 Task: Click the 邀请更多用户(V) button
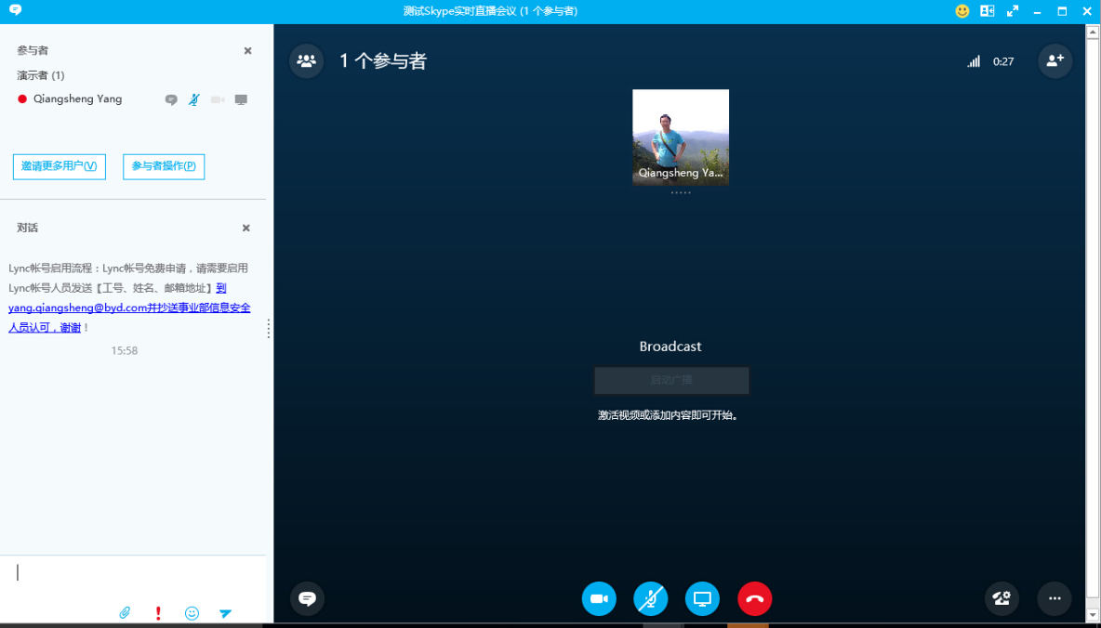pos(59,166)
